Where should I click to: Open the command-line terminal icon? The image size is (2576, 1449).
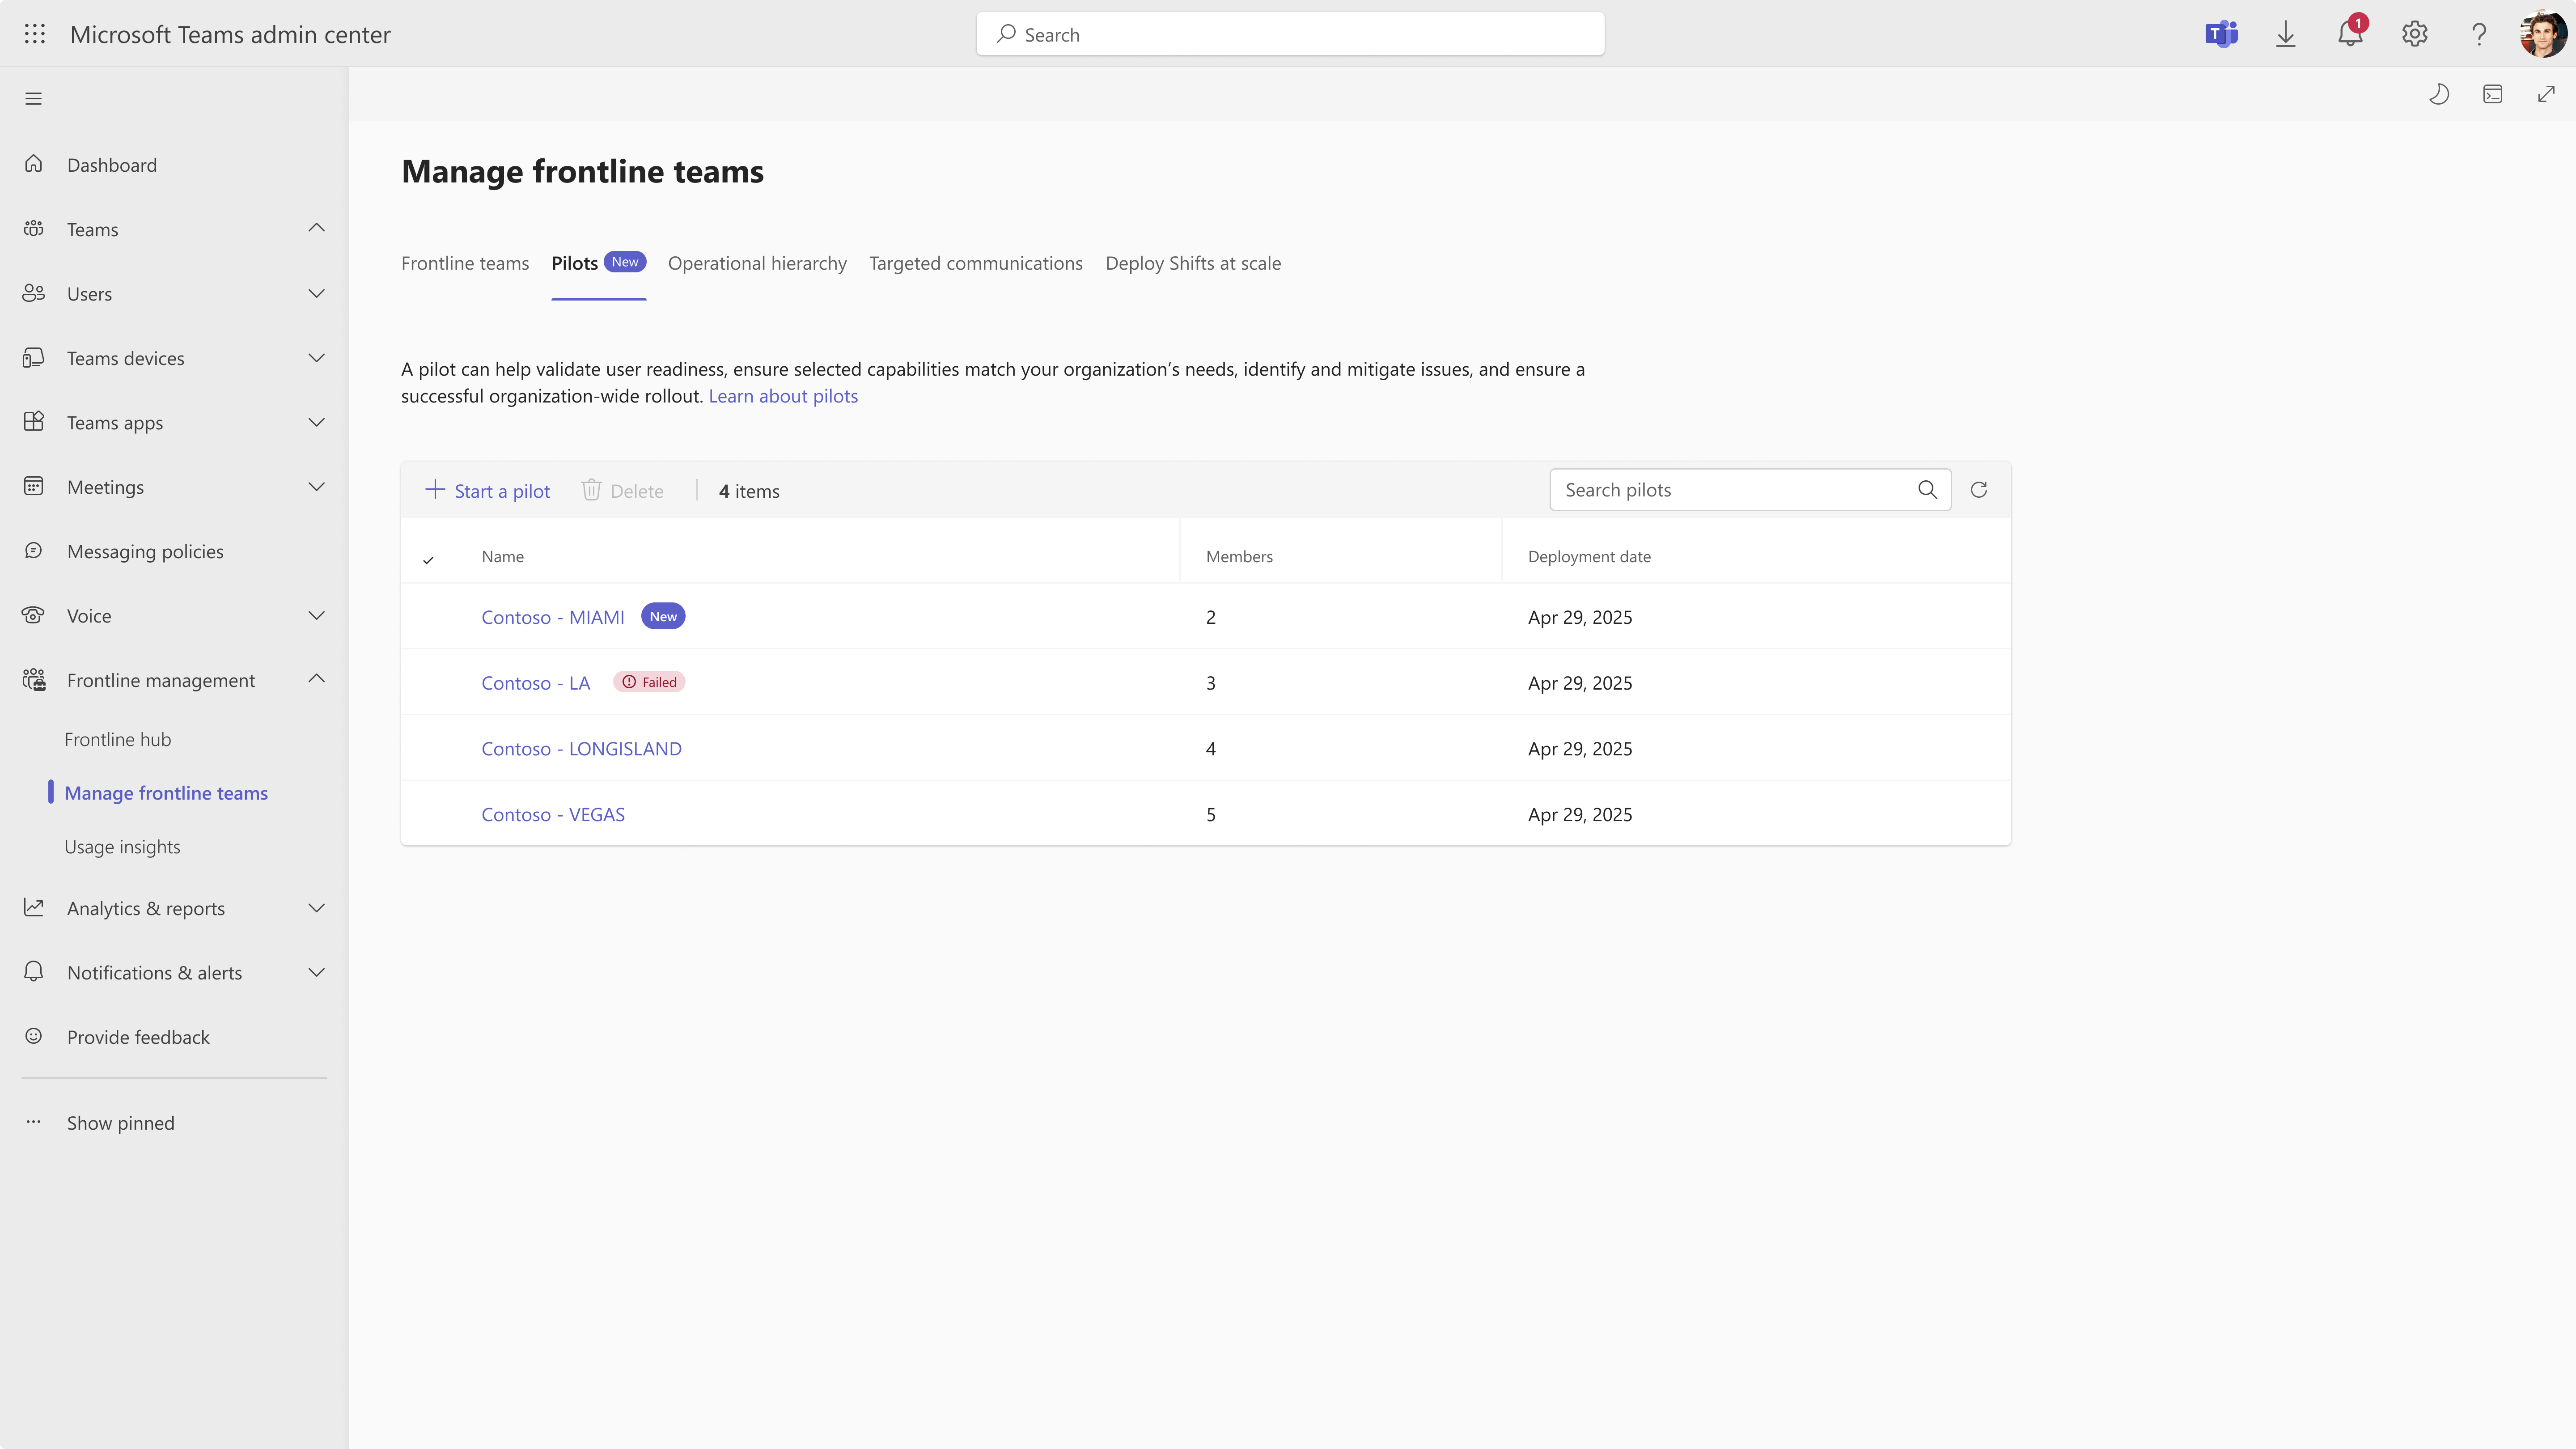(x=2493, y=94)
